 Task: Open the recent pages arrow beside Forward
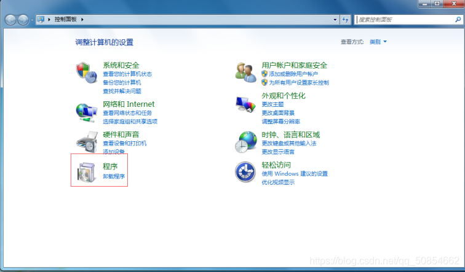[x=32, y=20]
